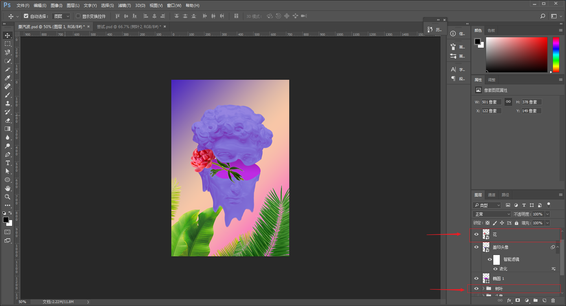Click the fx layer style icon
Viewport: 566px width, 306px height.
(509, 301)
